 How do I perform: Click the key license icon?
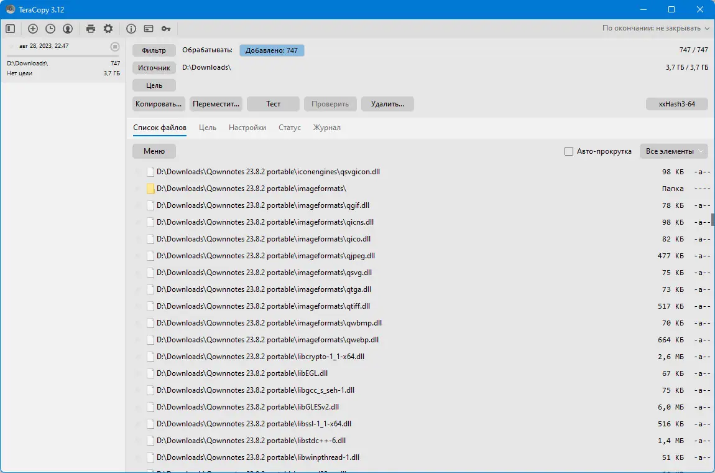(x=166, y=29)
